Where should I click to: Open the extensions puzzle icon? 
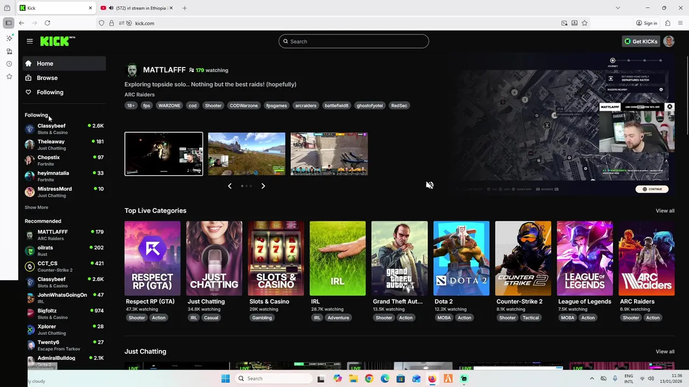click(667, 23)
